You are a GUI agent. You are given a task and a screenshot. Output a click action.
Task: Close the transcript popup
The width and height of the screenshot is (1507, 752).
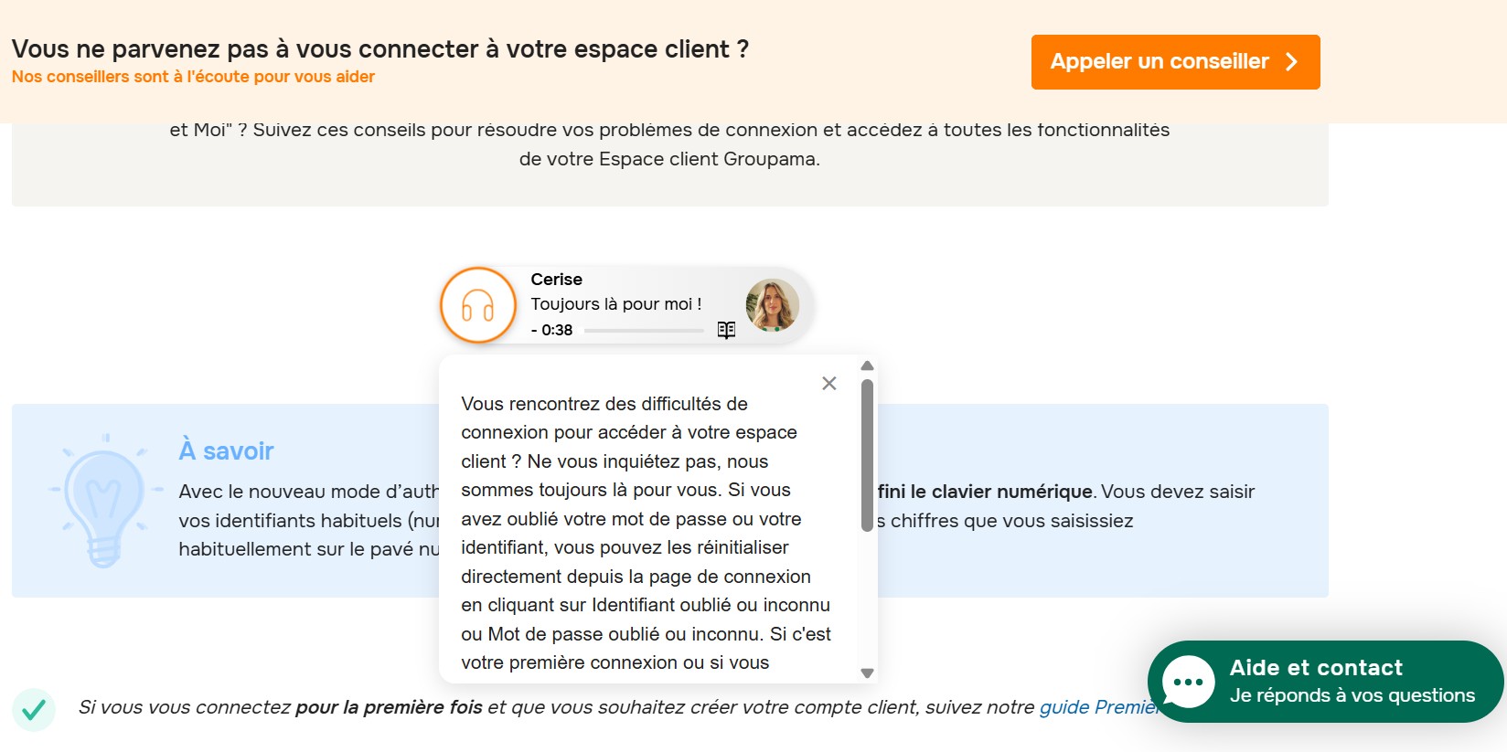tap(829, 384)
